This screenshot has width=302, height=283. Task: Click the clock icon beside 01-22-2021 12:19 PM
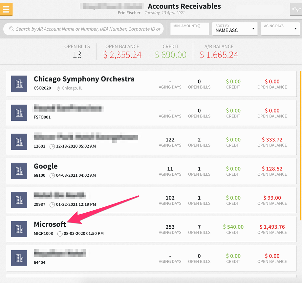tap(52, 205)
